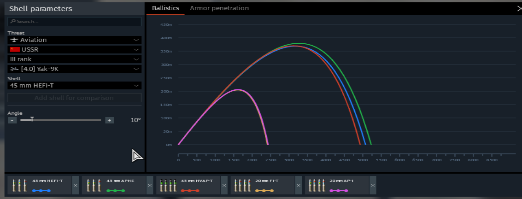Remove the 45 mm HEFI-T shell chip

tap(76, 186)
